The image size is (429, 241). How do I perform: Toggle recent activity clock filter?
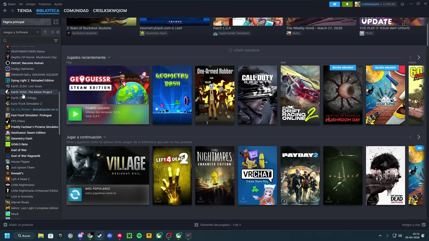(x=52, y=32)
